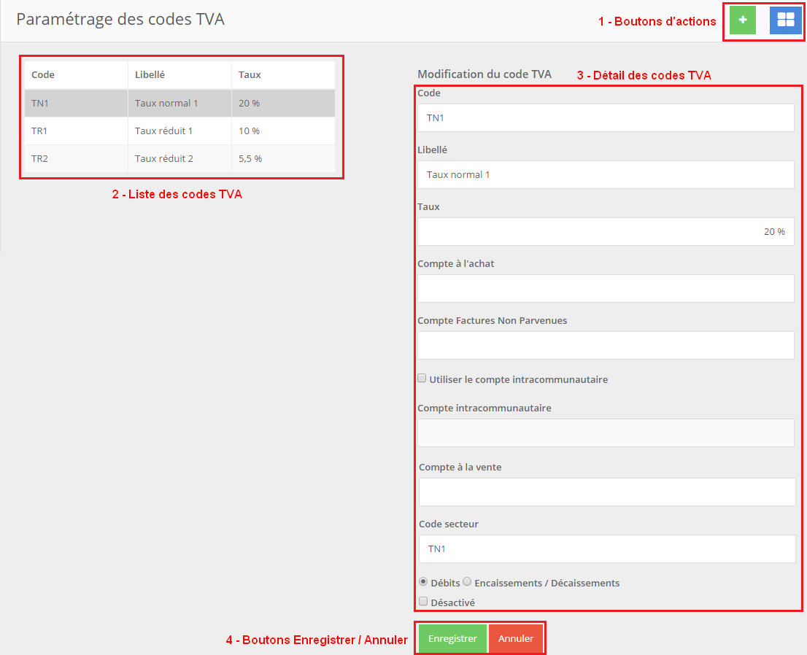The width and height of the screenshot is (807, 655).
Task: Sort by the Code column header
Action: [43, 75]
